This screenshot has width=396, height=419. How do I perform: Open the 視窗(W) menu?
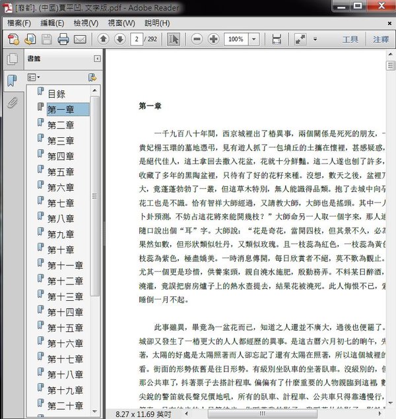pyautogui.click(x=119, y=23)
